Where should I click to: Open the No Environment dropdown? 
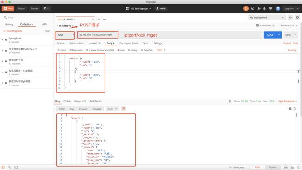pos(267,18)
